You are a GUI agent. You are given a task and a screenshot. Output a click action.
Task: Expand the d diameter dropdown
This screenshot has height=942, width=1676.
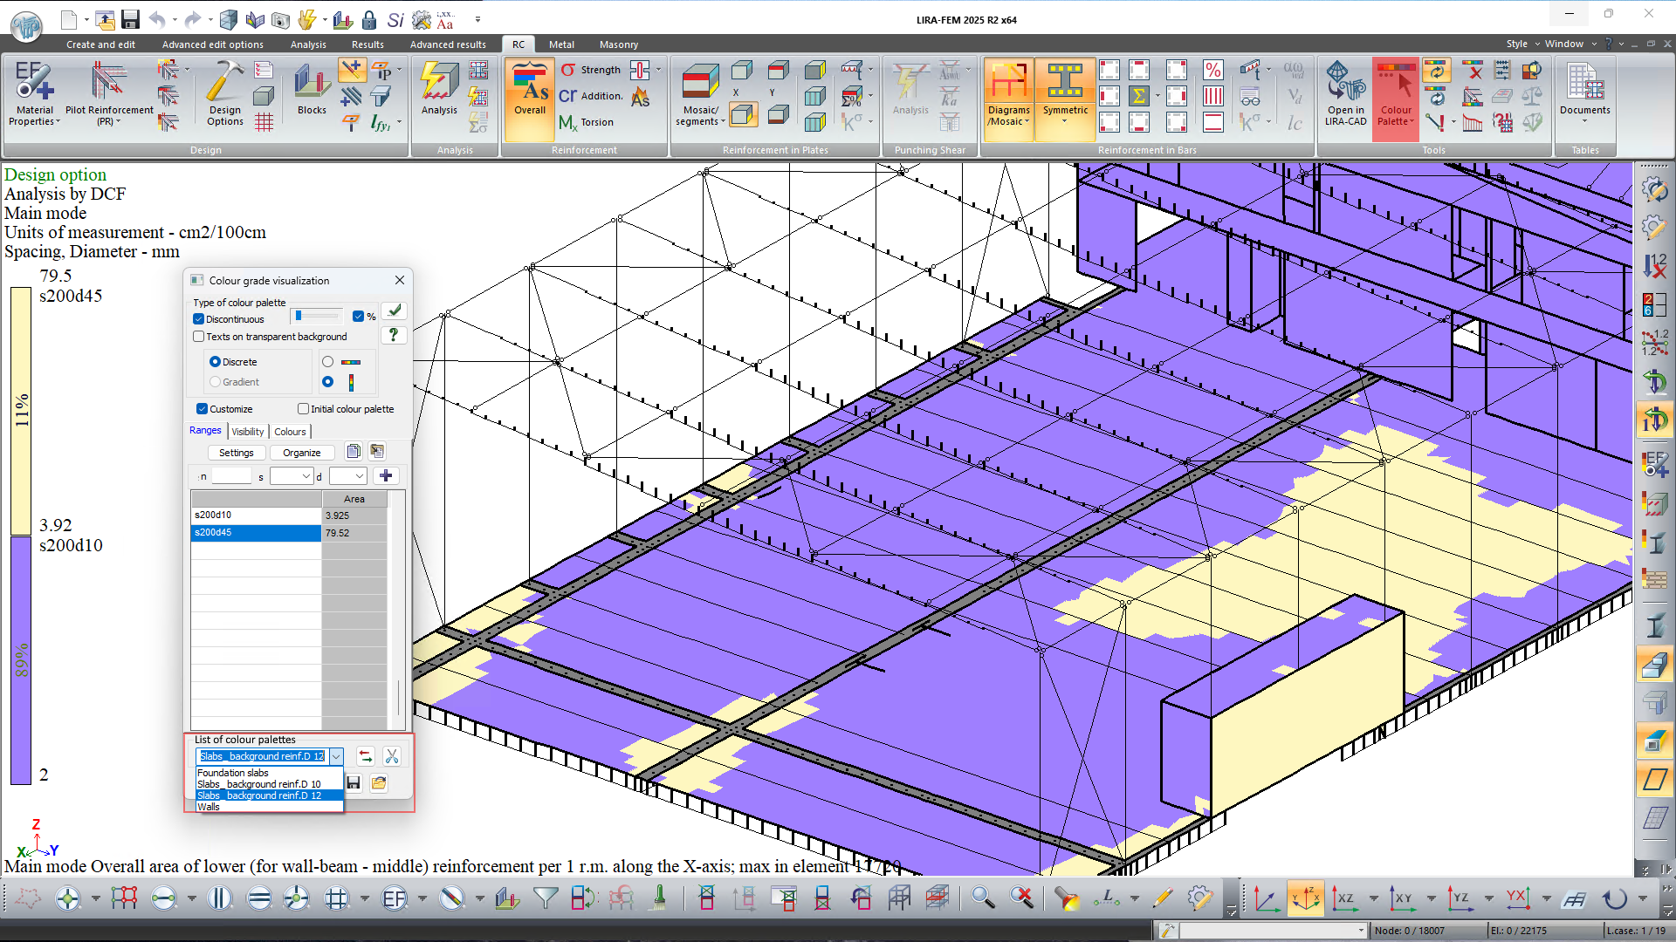coord(359,476)
